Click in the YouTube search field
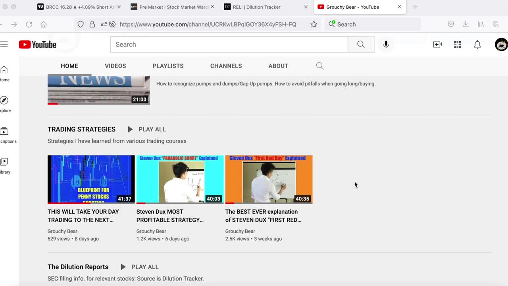Image resolution: width=508 pixels, height=286 pixels. pyautogui.click(x=229, y=44)
